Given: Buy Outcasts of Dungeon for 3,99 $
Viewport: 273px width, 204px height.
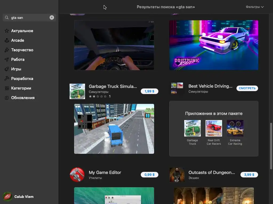Looking at the screenshot, I should [249, 175].
